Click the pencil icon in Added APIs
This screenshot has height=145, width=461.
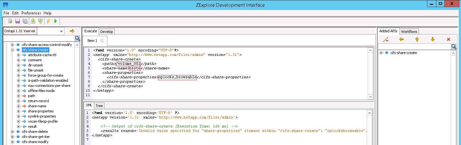coord(386,39)
